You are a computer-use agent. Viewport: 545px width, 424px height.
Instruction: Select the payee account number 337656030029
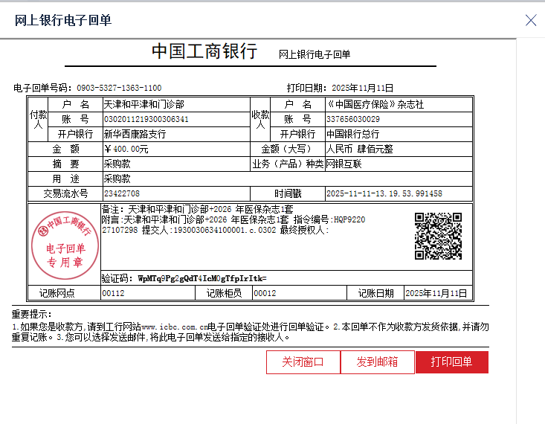pos(352,119)
